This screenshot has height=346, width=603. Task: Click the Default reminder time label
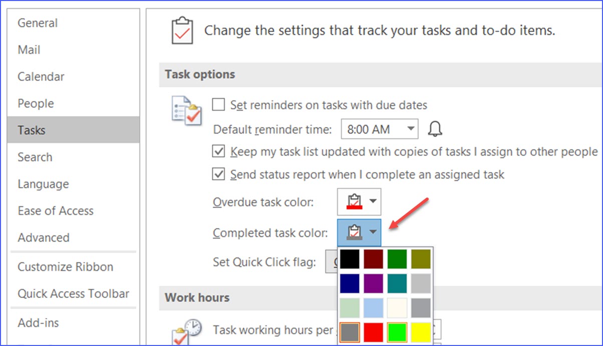272,129
